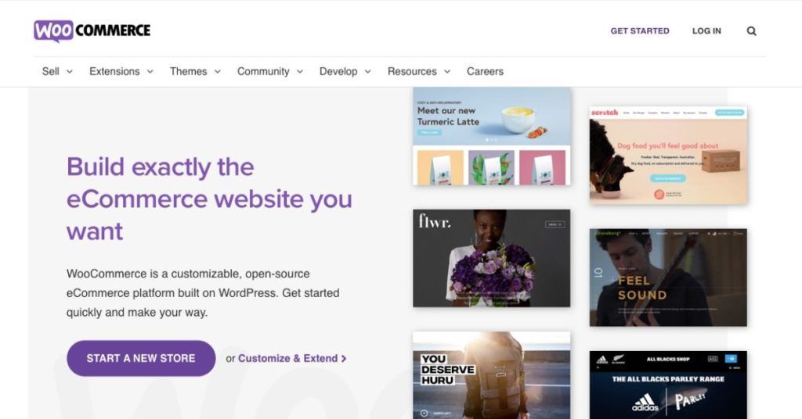Open the flwr. flower shop thumbnail
This screenshot has height=419, width=802.
pyautogui.click(x=492, y=258)
